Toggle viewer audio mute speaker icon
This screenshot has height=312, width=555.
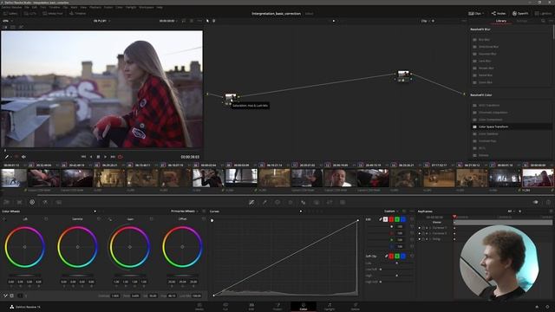click(x=23, y=157)
